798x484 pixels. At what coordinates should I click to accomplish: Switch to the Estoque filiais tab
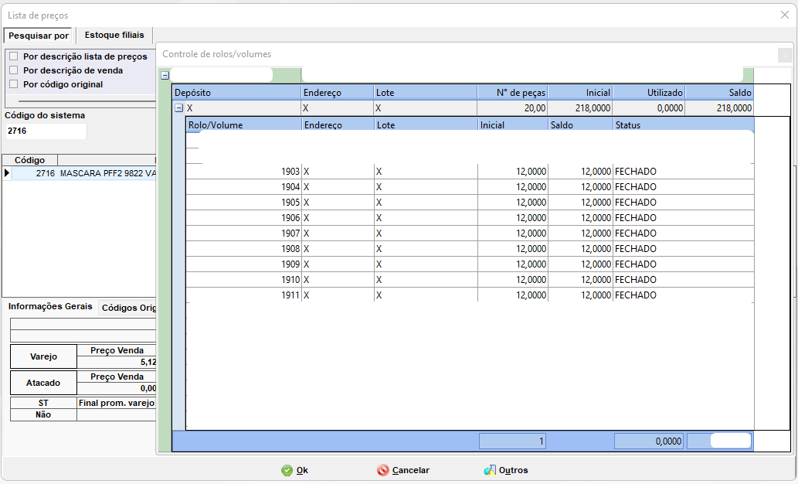tap(114, 35)
